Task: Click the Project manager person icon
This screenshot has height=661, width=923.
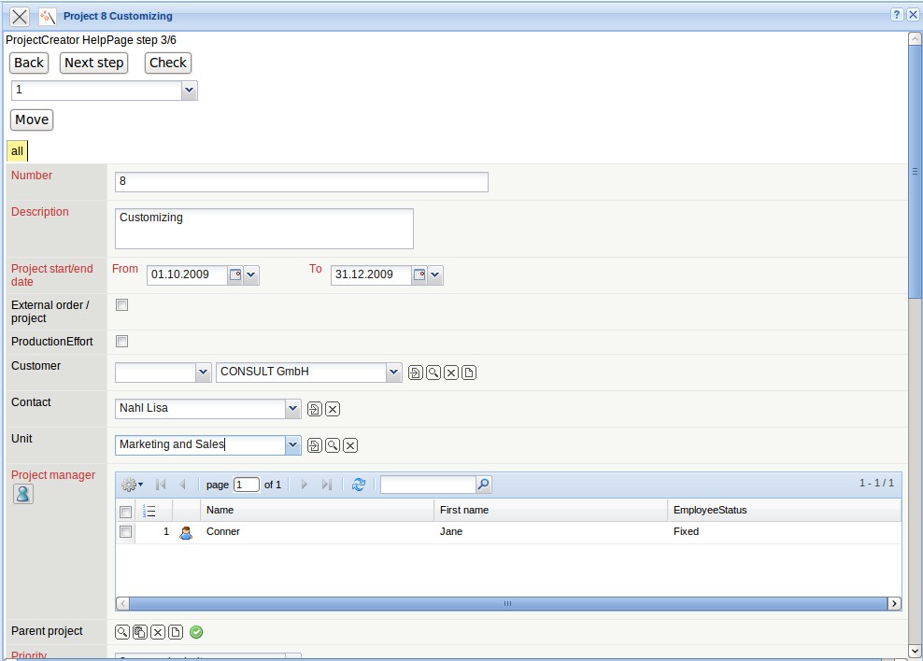Action: 23,495
